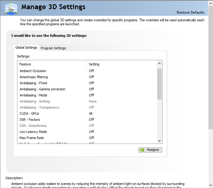The image size is (213, 188).
Task: Select the Low Latency Mode row
Action: point(87,132)
